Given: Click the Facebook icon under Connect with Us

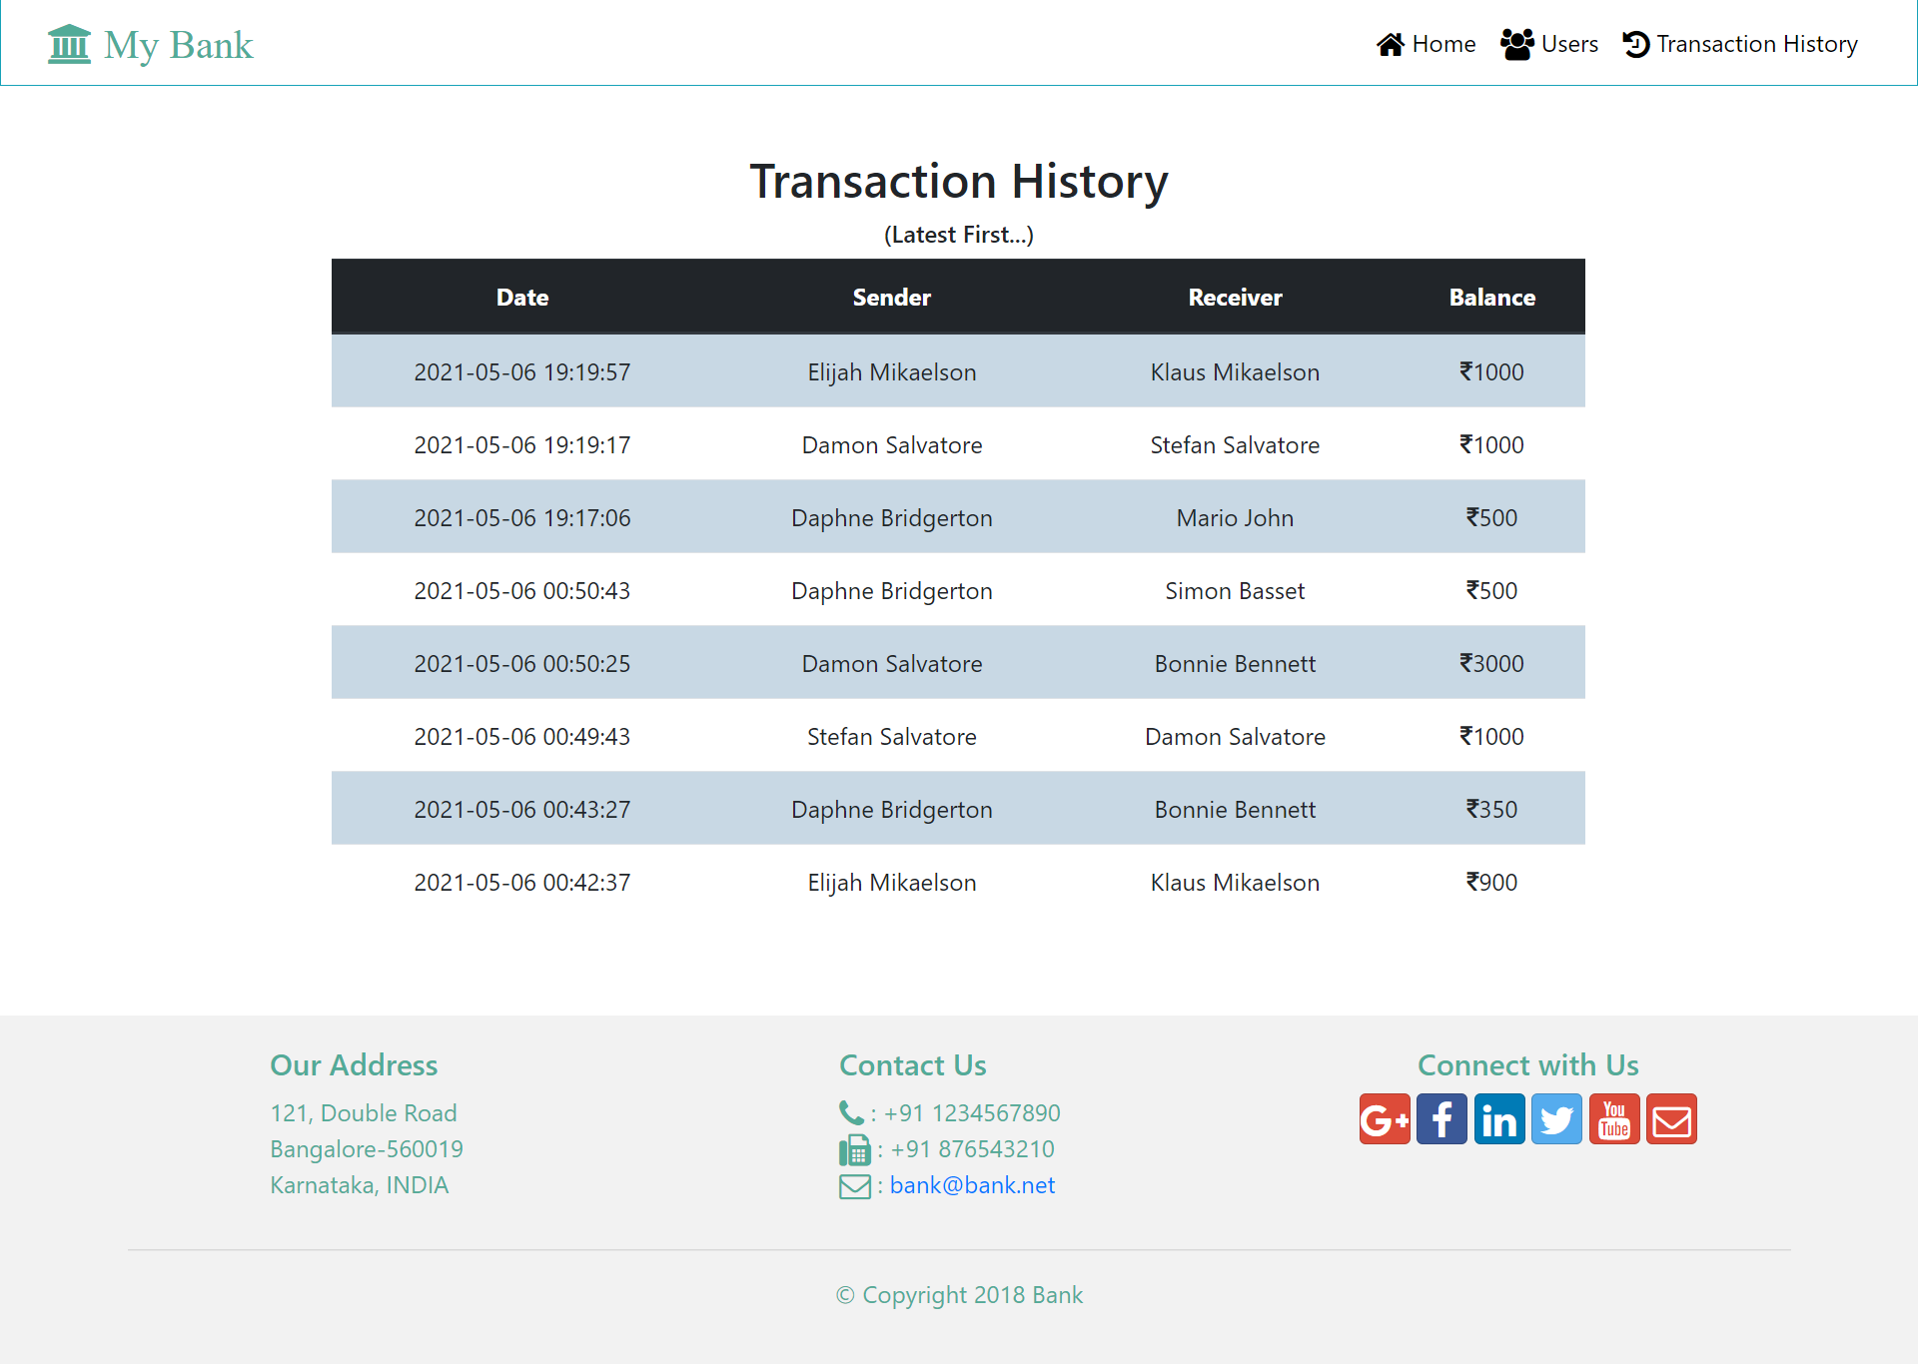Looking at the screenshot, I should pos(1441,1119).
